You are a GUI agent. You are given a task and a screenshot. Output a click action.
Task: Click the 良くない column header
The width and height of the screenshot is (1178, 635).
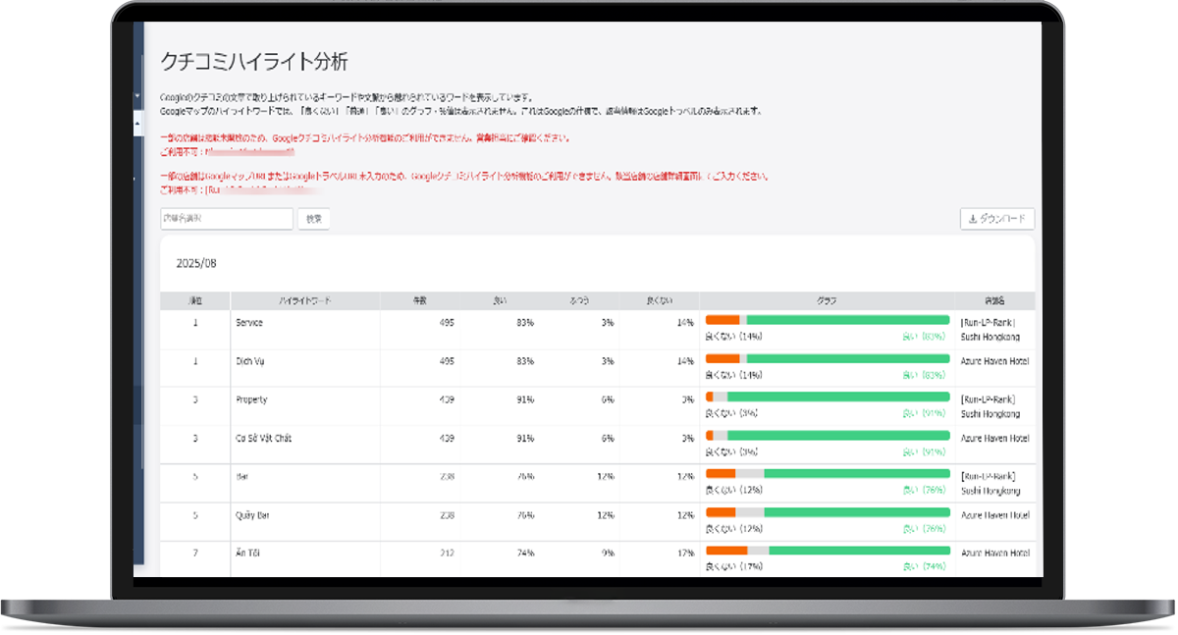(660, 300)
